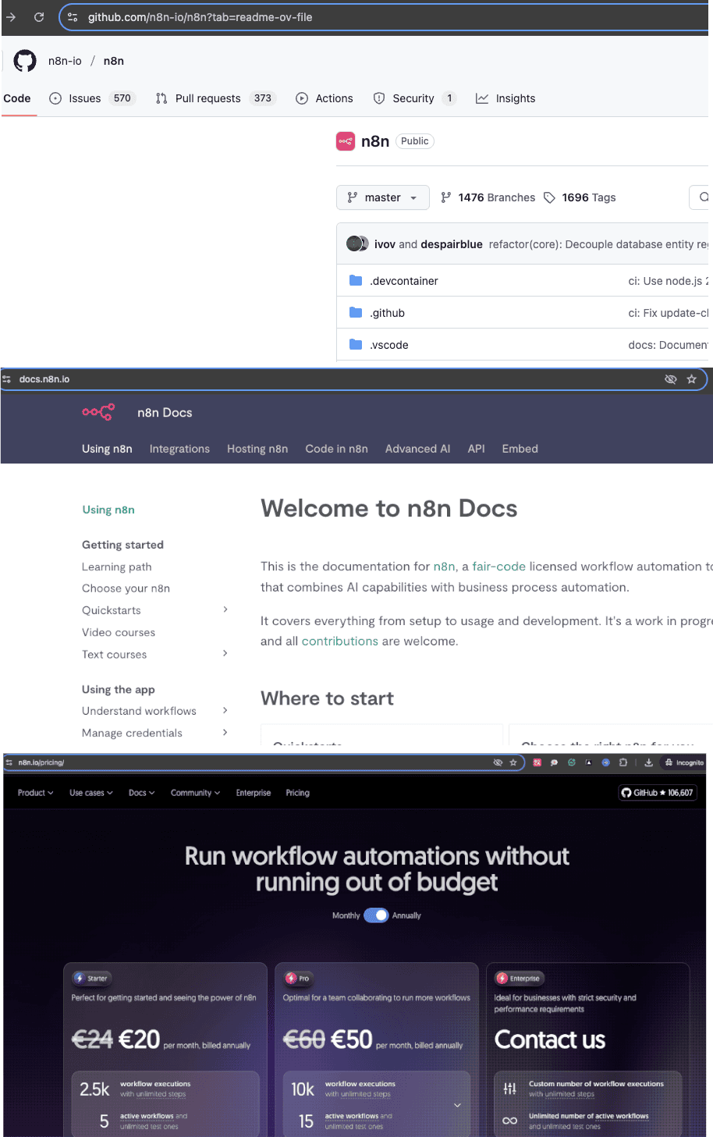Toggle Monthly/Annually billing switch
713x1137 pixels.
pos(376,915)
